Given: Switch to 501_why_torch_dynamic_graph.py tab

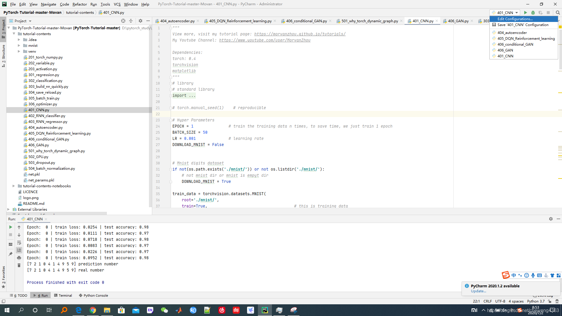Looking at the screenshot, I should pyautogui.click(x=369, y=21).
